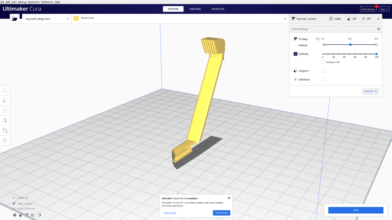
Task: Click the Slice button
Action: pyautogui.click(x=356, y=210)
